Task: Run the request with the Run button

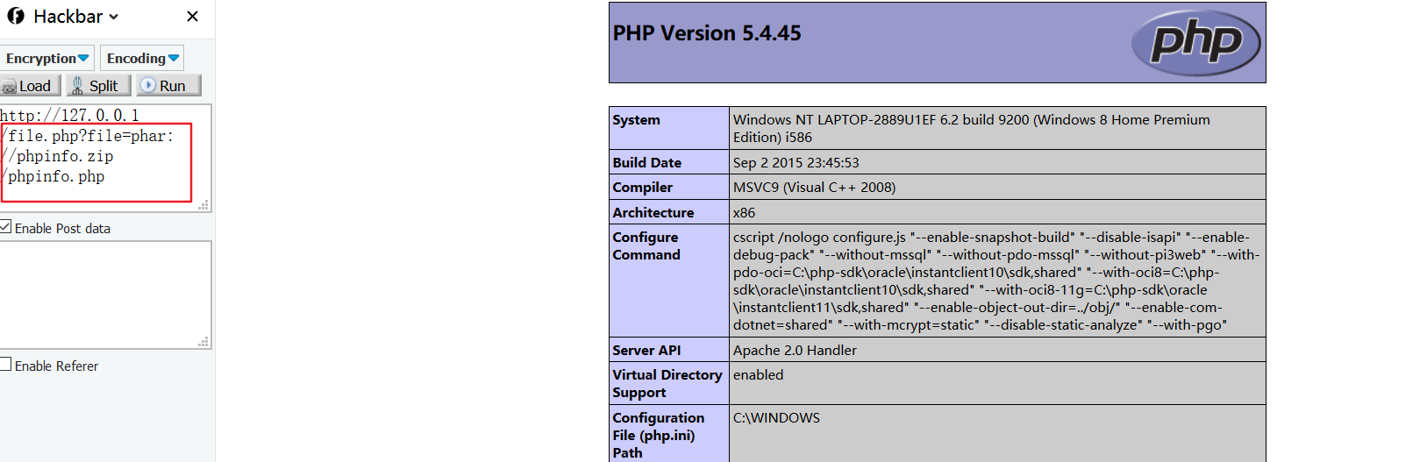Action: (x=168, y=85)
